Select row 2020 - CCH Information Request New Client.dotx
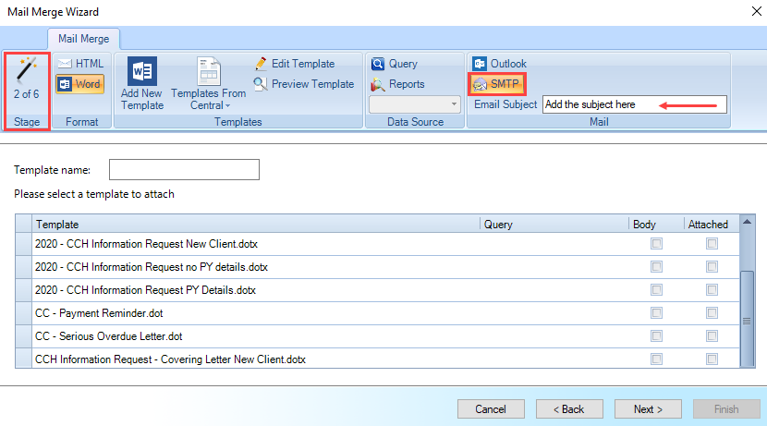The width and height of the screenshot is (767, 426). click(377, 244)
